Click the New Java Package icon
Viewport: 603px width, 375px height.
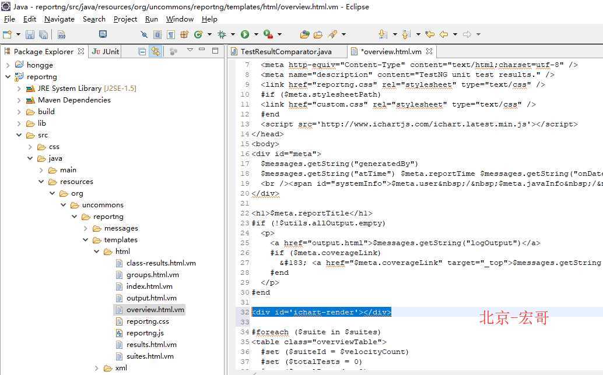[x=184, y=34]
